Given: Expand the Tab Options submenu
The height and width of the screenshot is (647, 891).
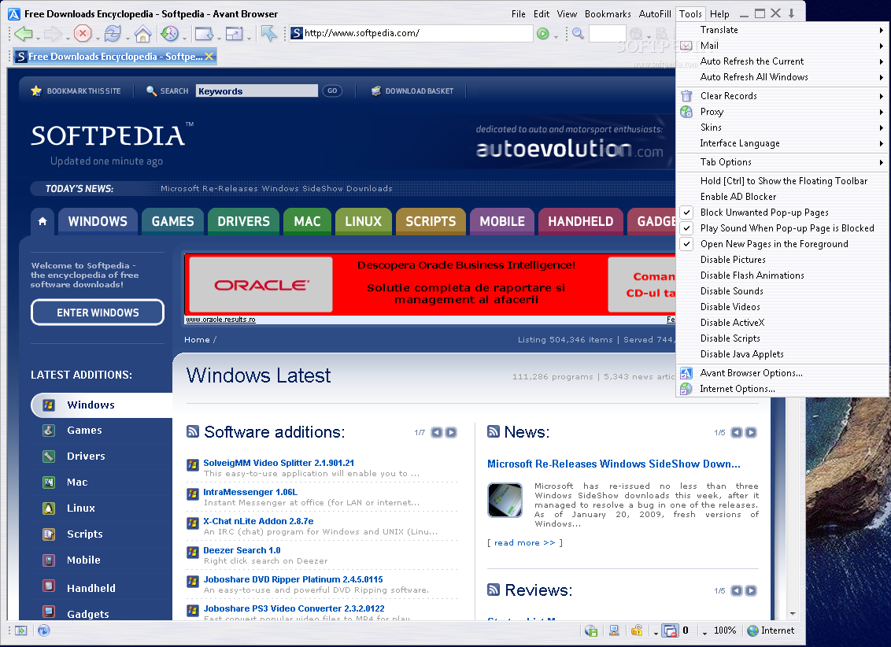Looking at the screenshot, I should [782, 162].
